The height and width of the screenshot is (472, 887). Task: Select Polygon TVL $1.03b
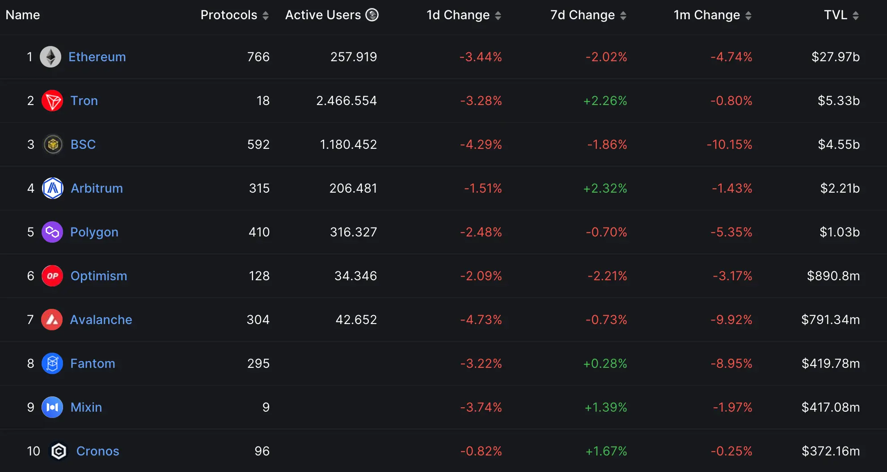click(840, 232)
